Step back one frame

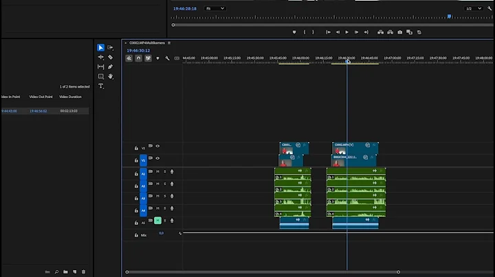(x=338, y=32)
